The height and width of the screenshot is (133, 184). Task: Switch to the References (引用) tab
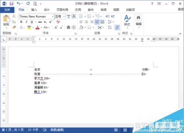[78, 10]
